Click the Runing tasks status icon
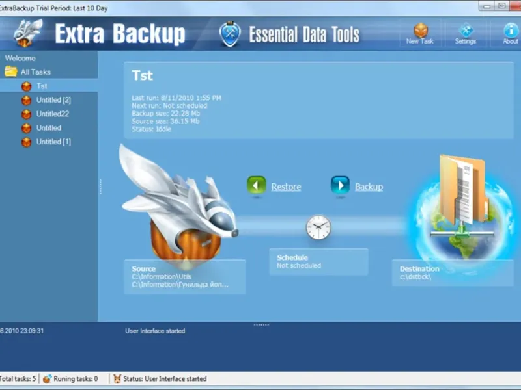The height and width of the screenshot is (390, 521). point(47,379)
